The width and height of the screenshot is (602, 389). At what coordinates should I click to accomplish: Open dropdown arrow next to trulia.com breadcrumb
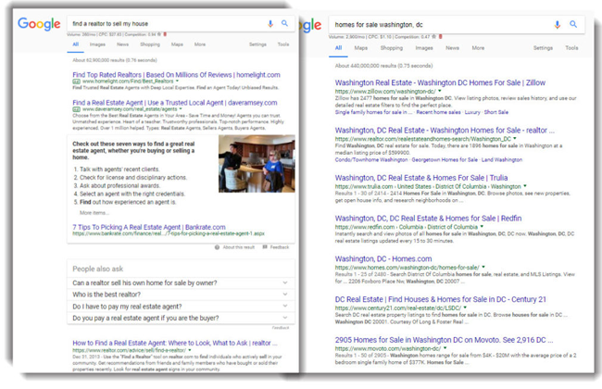tap(525, 187)
